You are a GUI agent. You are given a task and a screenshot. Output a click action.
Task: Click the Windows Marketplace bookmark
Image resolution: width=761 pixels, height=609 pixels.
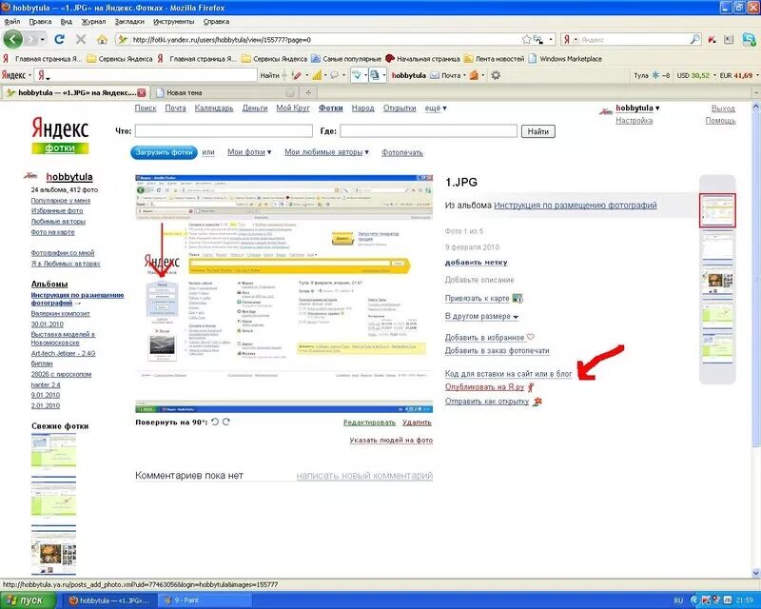click(565, 59)
